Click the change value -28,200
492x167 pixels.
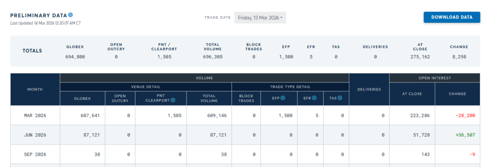[466, 116]
